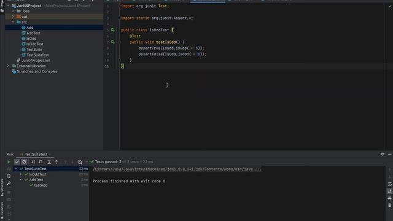
Task: Collapse the src folder
Action: click(x=13, y=22)
